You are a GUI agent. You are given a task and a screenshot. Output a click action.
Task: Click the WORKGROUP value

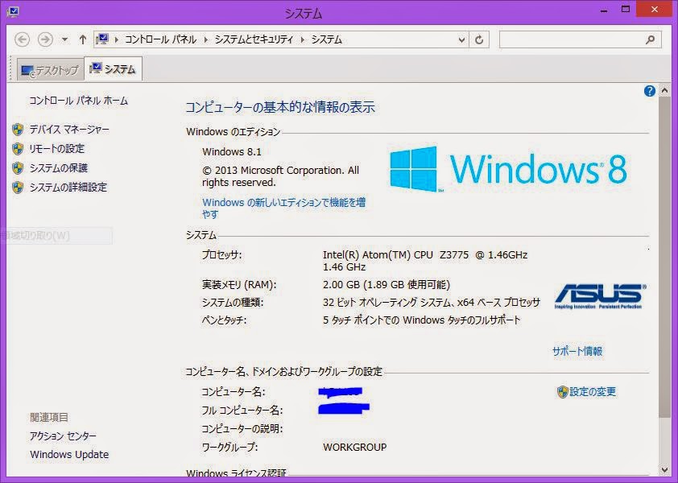tap(354, 447)
